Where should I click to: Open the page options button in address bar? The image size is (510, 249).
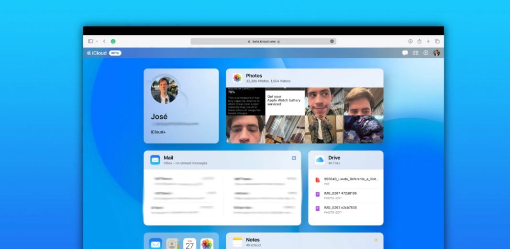pos(332,41)
